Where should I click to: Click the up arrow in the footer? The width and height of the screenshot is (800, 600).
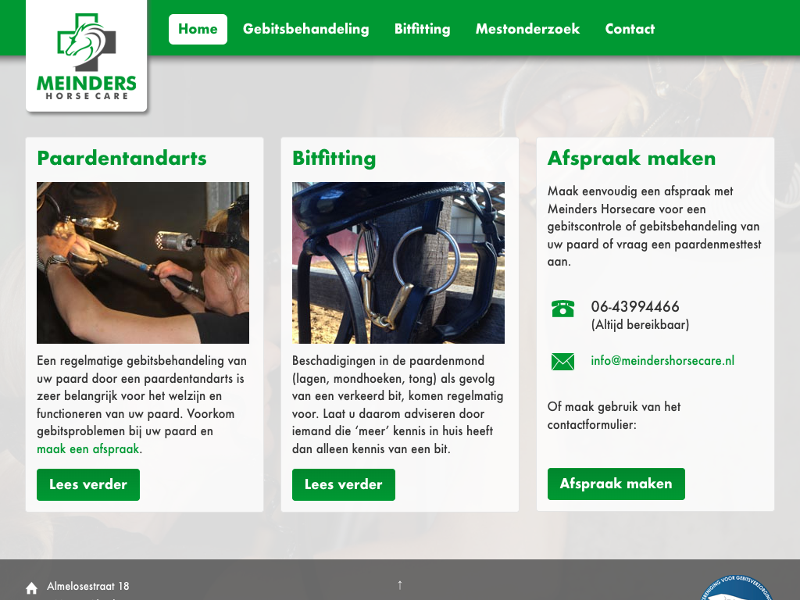click(x=400, y=584)
